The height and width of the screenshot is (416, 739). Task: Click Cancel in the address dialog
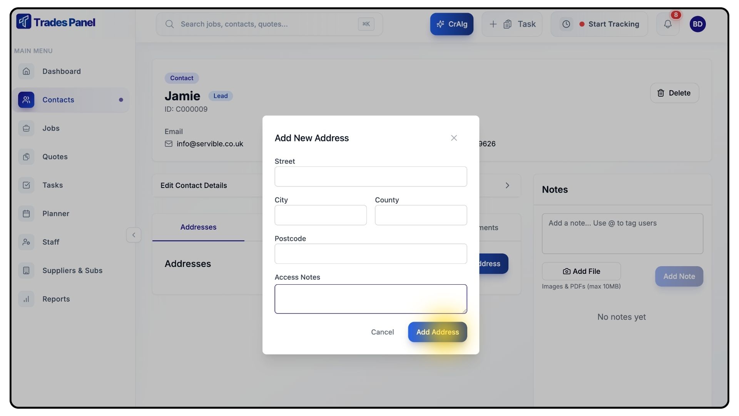pos(382,332)
